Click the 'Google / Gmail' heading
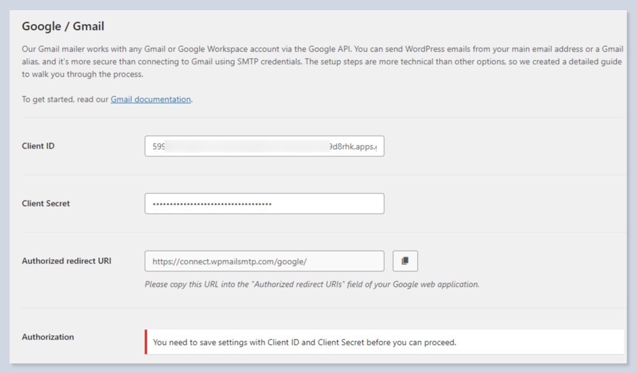This screenshot has width=637, height=373. (63, 26)
